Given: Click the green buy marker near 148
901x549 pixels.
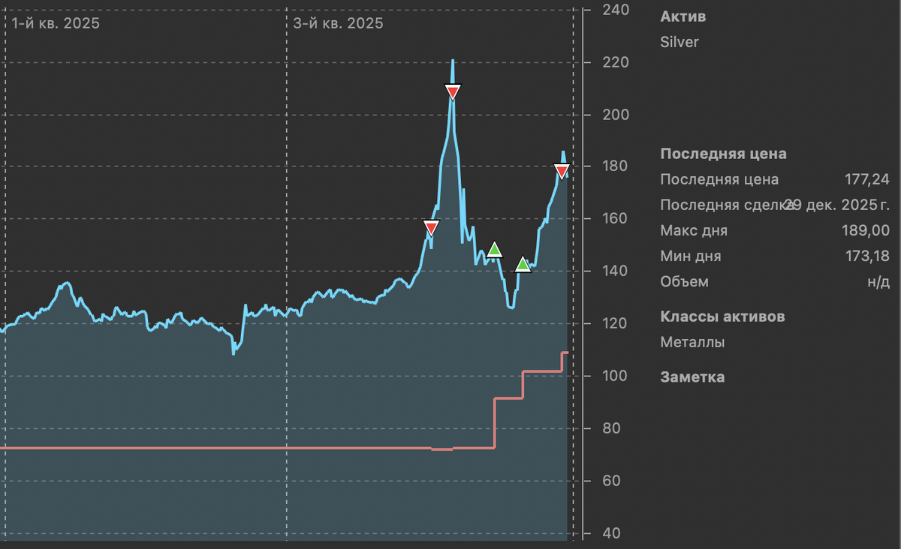Looking at the screenshot, I should [x=494, y=249].
